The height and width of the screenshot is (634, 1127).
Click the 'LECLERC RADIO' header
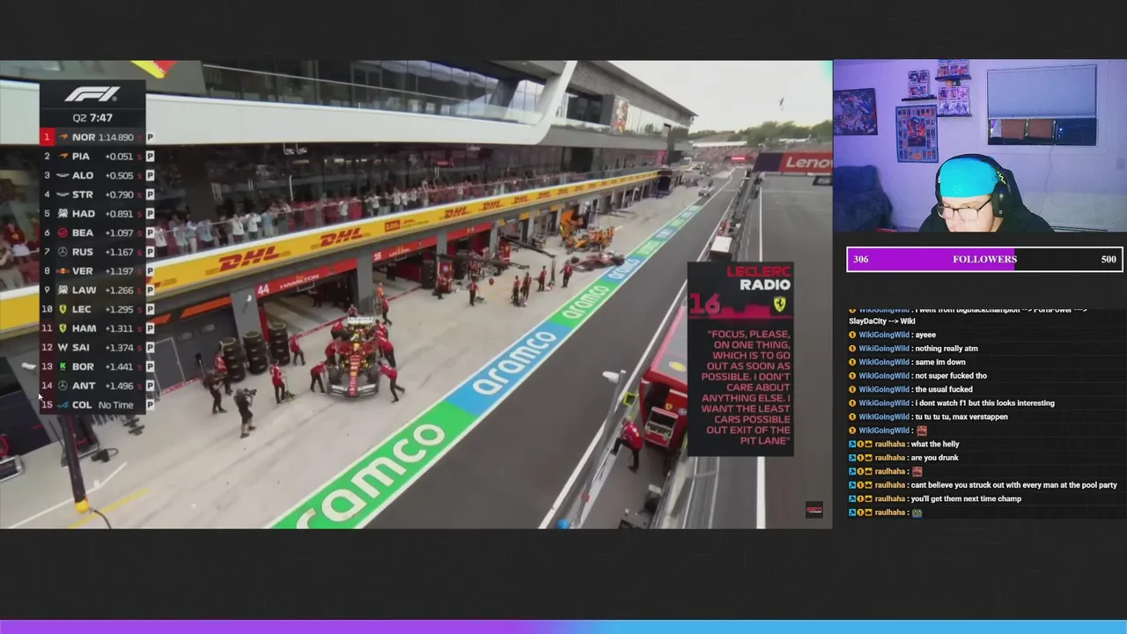758,278
